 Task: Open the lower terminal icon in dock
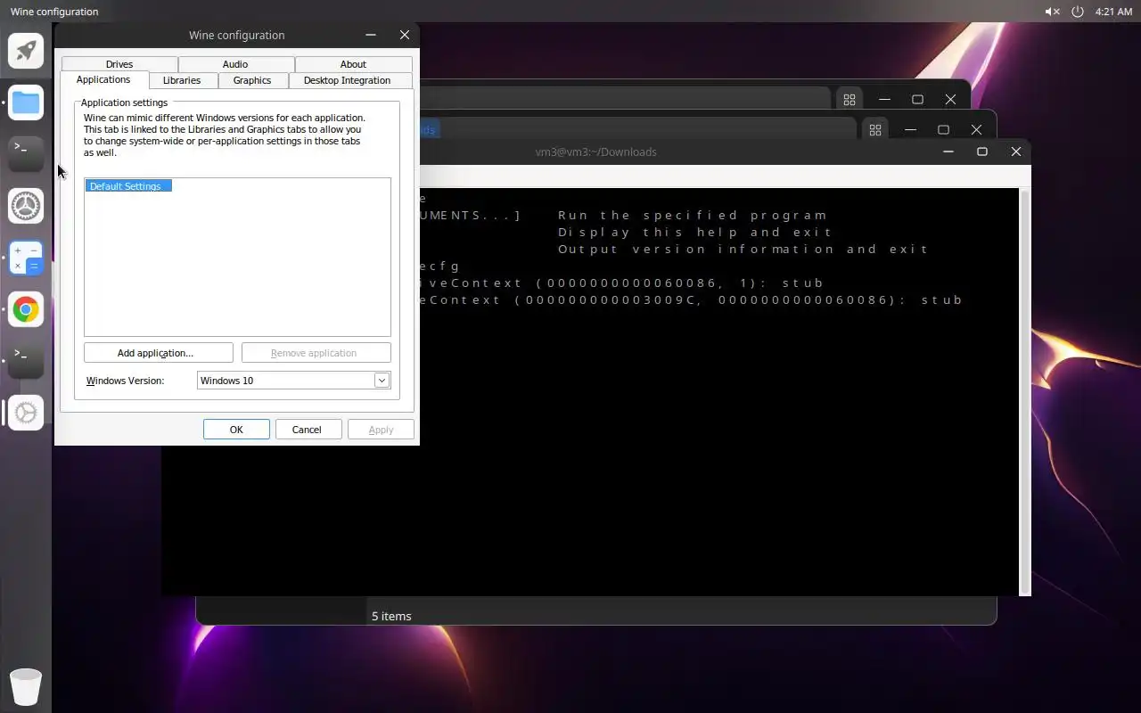pyautogui.click(x=26, y=361)
